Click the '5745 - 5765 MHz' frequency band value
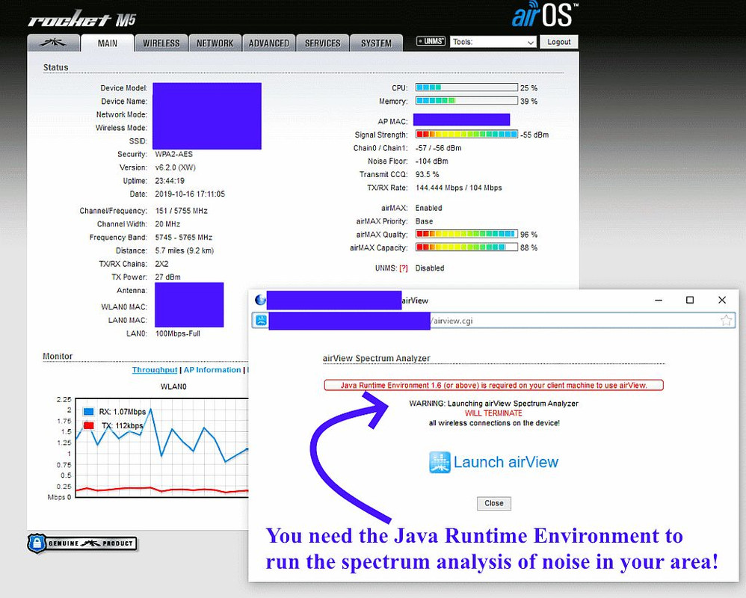746x598 pixels. [x=184, y=238]
